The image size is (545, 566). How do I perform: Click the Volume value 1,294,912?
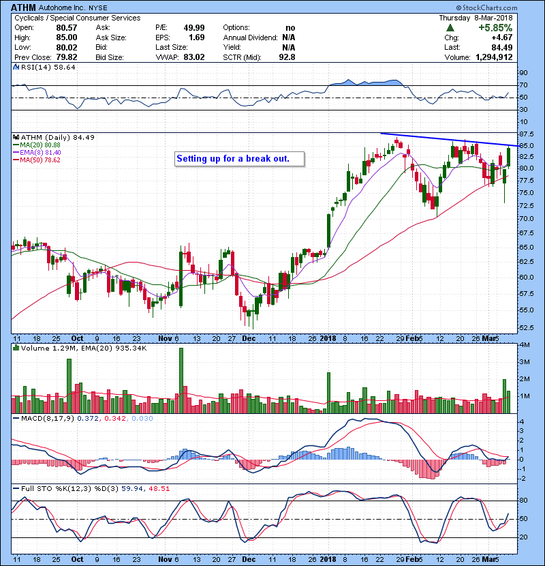click(x=494, y=57)
